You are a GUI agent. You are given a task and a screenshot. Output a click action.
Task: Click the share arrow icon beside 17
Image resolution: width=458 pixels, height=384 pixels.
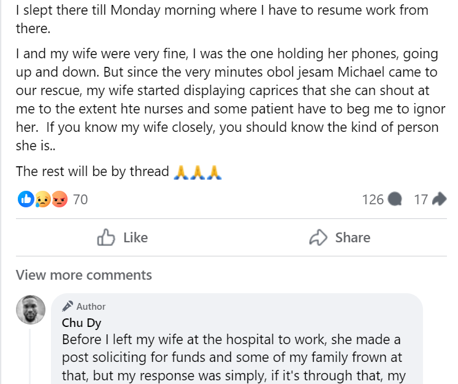tap(439, 199)
